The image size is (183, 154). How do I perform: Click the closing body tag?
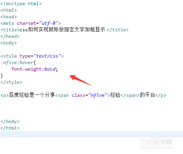[10, 122]
